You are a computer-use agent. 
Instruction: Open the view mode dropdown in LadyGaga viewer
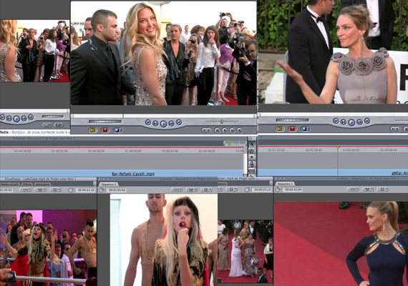[x=41, y=190]
